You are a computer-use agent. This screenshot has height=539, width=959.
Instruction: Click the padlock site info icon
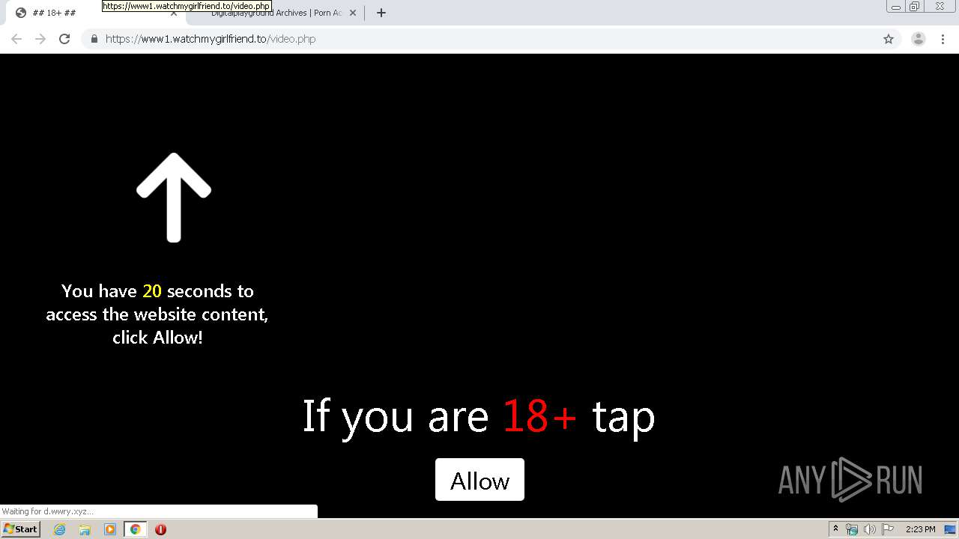(94, 39)
